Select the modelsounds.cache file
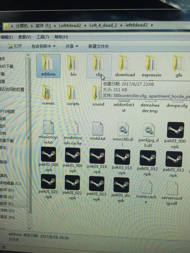 tap(73, 133)
